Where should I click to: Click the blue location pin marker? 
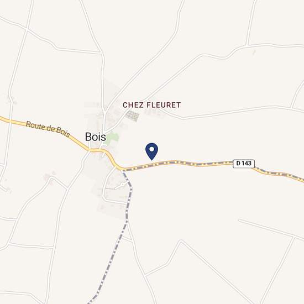[151, 151]
